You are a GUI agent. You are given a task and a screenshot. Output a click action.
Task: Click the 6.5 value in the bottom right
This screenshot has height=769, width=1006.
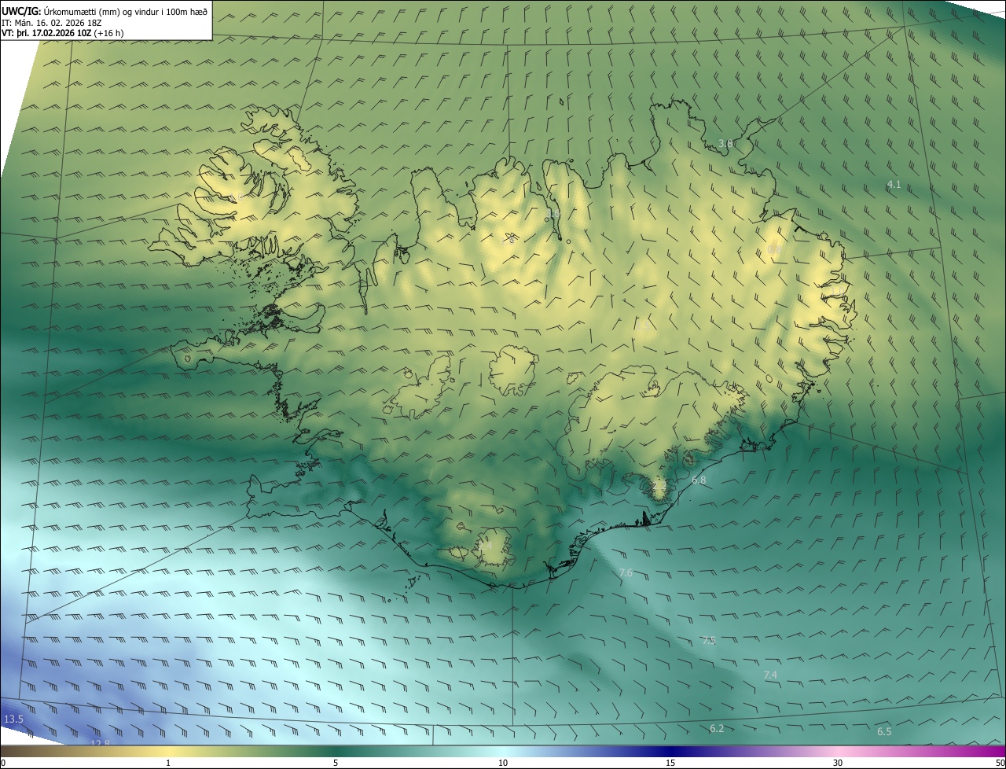pyautogui.click(x=884, y=732)
